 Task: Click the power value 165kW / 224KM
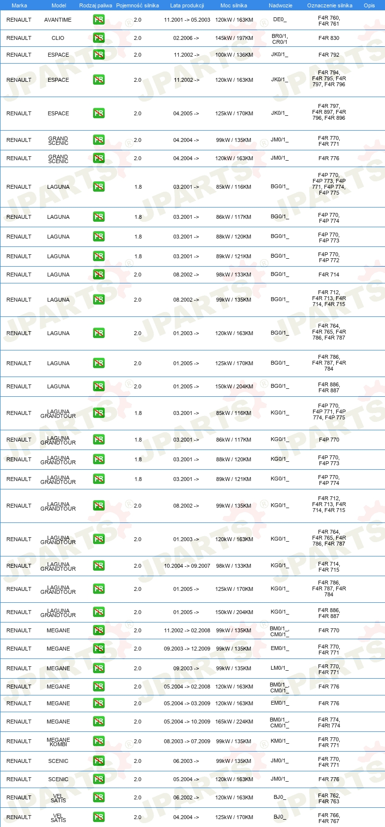coord(234,722)
